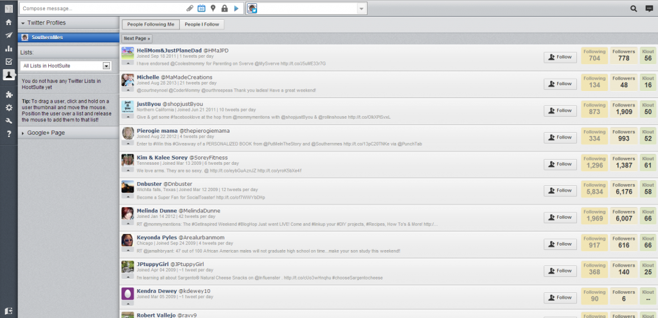Follow Kendra Dewey
Image resolution: width=658 pixels, height=318 pixels.
tap(560, 297)
